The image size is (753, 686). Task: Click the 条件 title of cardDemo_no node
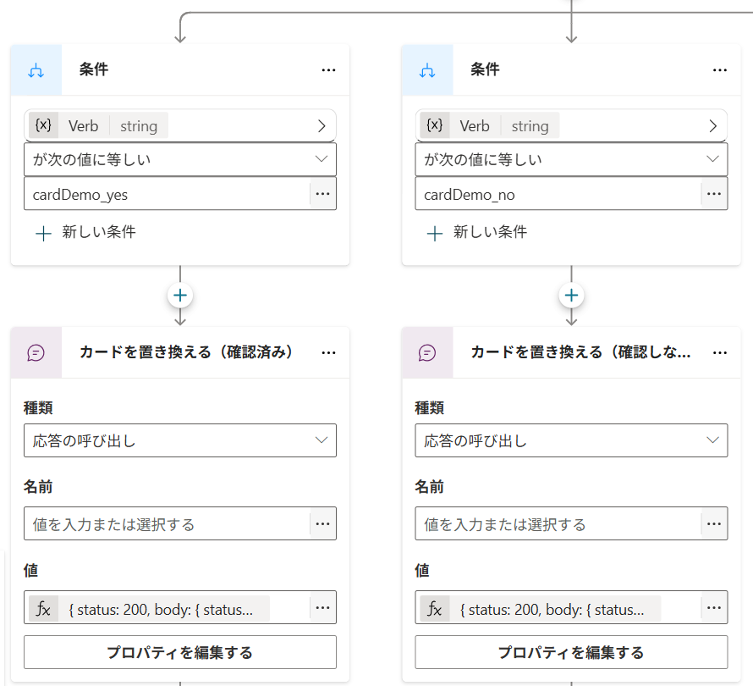[486, 69]
